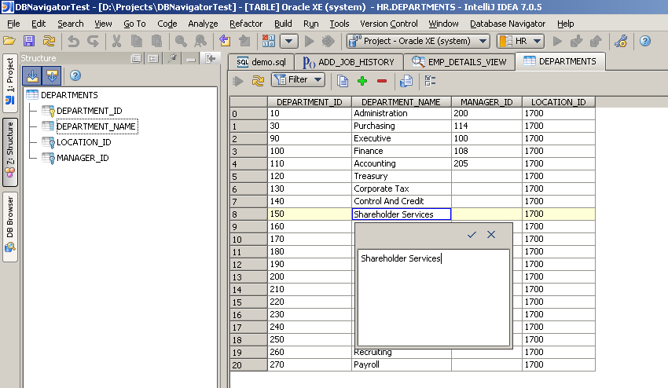Click the Debug bug icon
The height and width of the screenshot is (388, 668).
(x=328, y=42)
